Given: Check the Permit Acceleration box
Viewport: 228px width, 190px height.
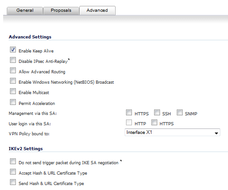Looking at the screenshot, I should 13,102.
